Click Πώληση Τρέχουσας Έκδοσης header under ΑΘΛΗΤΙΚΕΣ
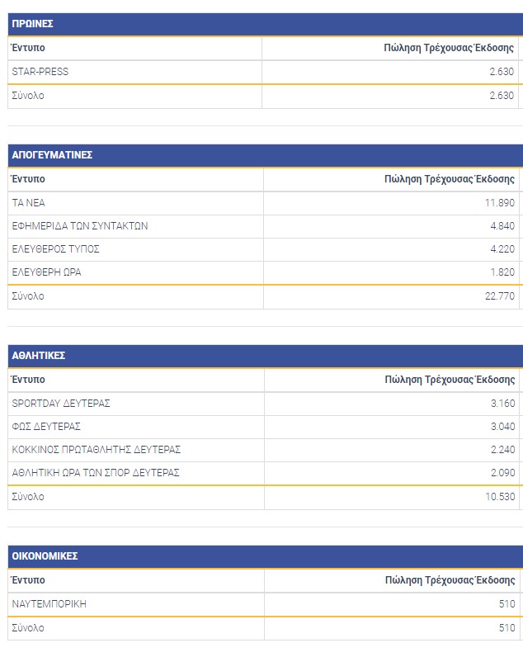 coord(450,380)
